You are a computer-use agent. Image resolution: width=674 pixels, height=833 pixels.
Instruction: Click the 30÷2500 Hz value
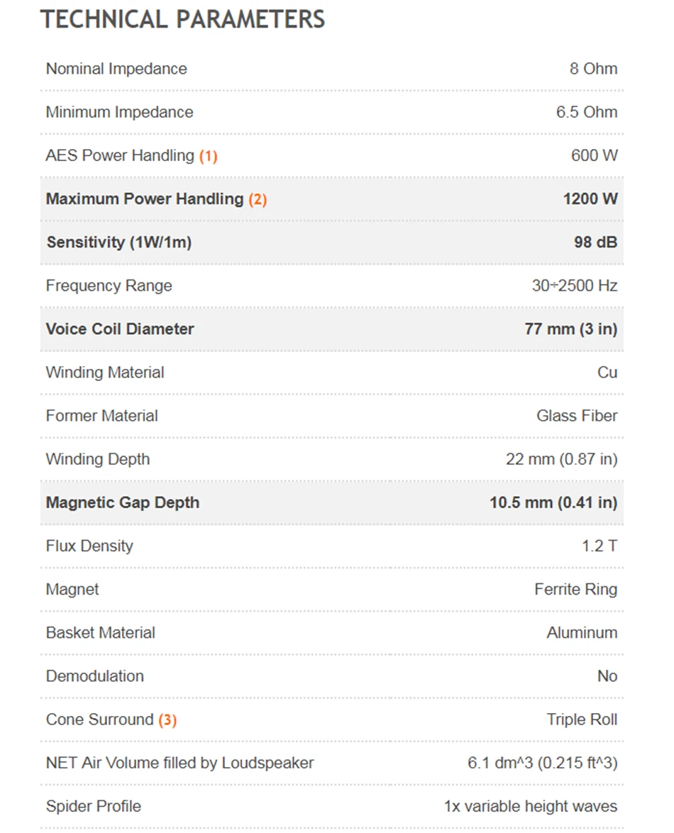(575, 286)
